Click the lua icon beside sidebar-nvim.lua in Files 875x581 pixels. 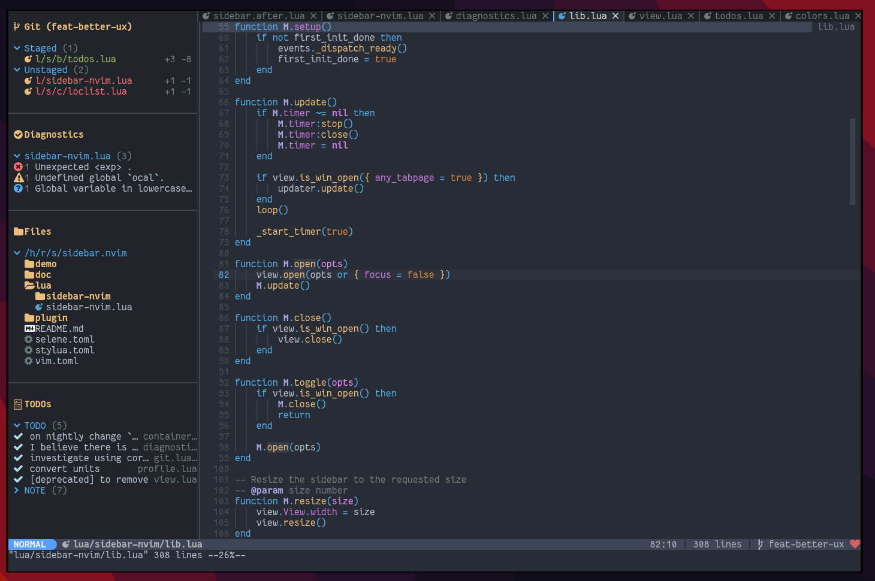click(x=39, y=307)
